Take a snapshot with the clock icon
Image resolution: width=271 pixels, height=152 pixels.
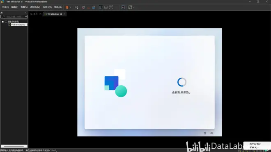pos(83,7)
